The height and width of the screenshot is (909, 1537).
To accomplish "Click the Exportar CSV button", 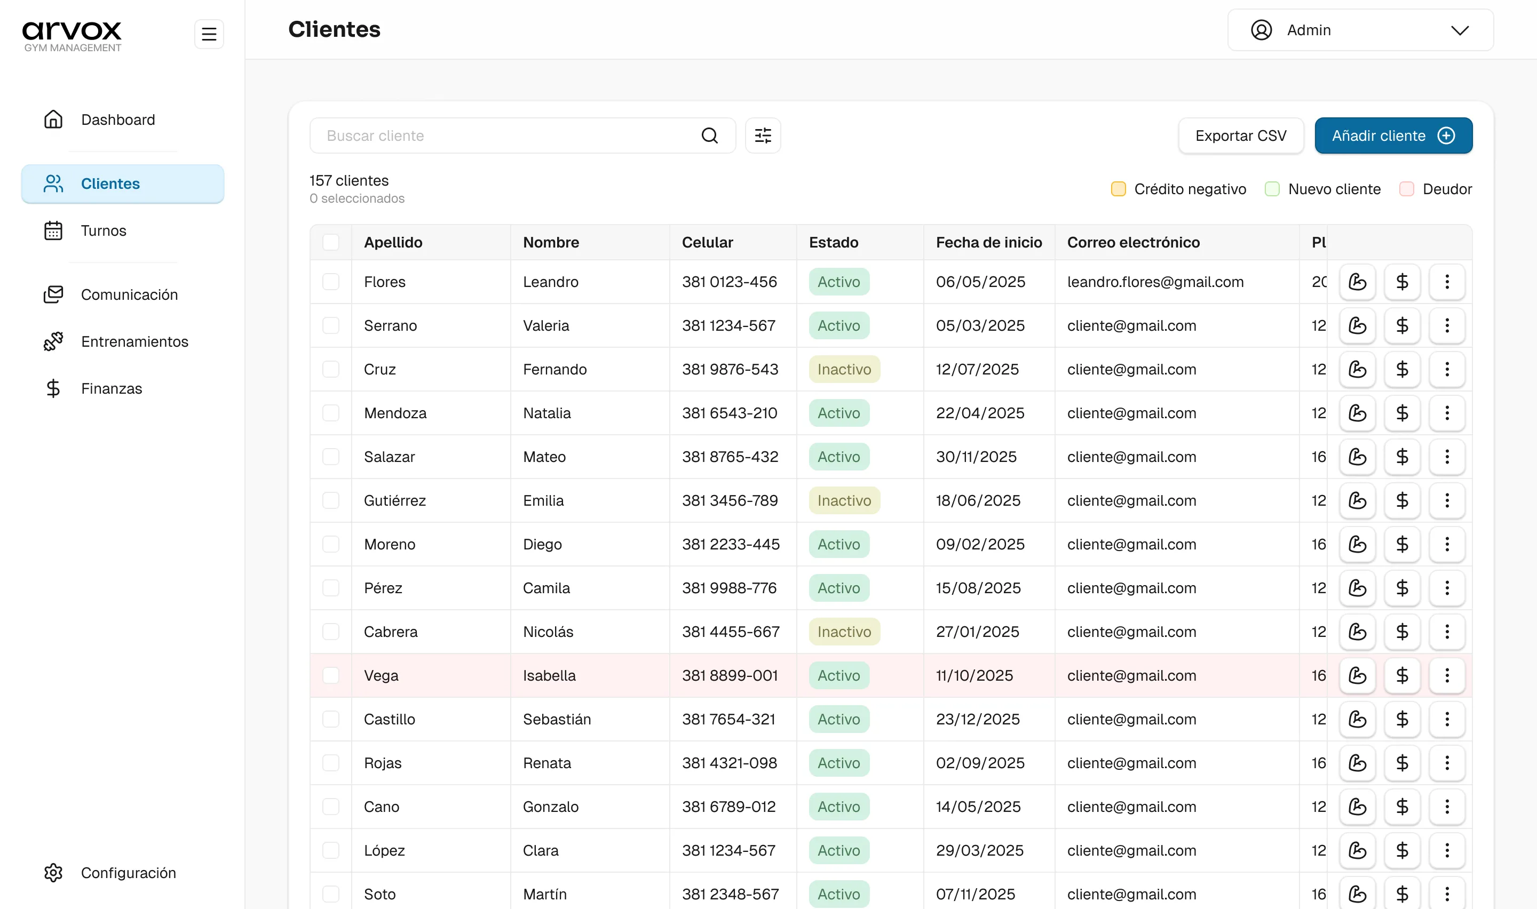I will point(1241,135).
